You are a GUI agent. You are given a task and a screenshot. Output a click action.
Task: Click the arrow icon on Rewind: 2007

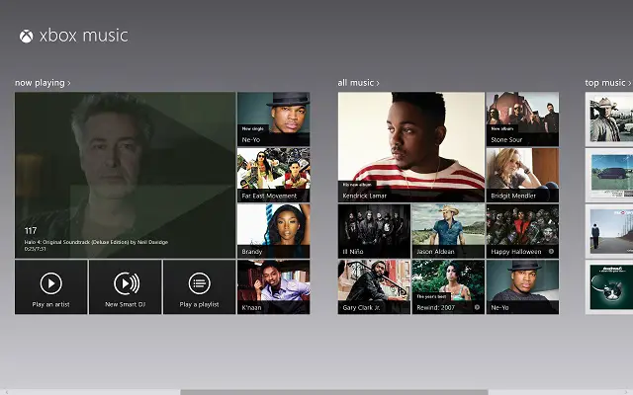(x=477, y=307)
